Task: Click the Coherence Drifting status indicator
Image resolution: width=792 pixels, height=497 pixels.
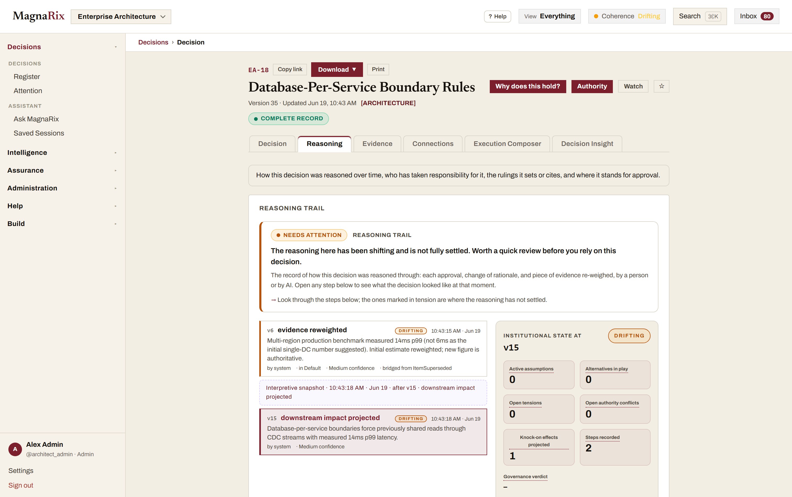Action: pos(626,16)
